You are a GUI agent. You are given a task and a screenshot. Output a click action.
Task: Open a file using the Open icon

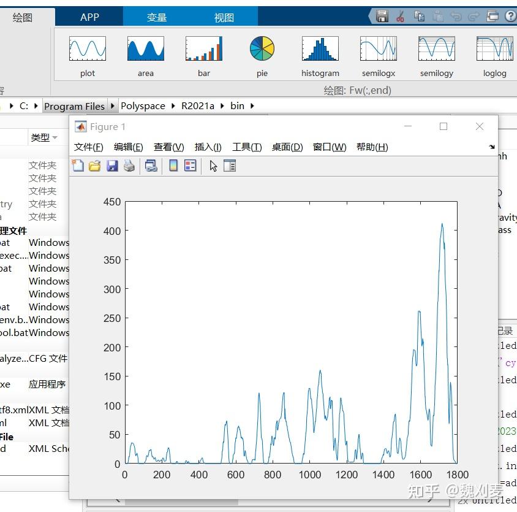click(x=94, y=165)
